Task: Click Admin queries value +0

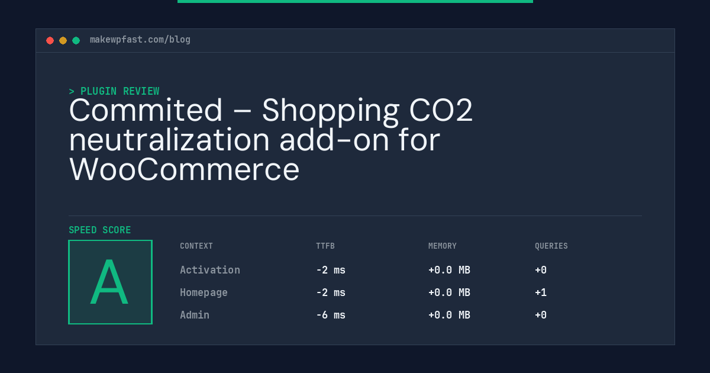Action: tap(541, 315)
